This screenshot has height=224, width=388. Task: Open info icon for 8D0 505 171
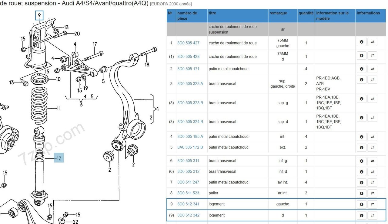[x=361, y=69]
